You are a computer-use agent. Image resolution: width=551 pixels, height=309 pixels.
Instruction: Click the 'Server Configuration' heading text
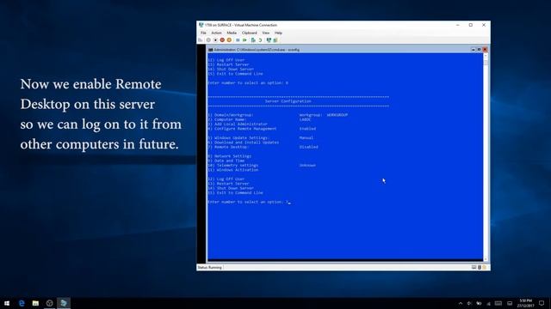(x=288, y=101)
